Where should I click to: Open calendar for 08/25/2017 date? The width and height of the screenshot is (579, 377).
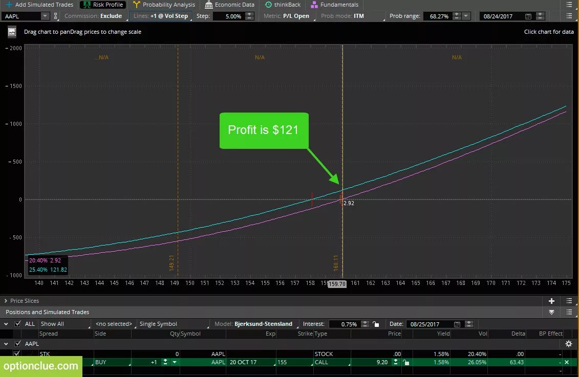pos(457,324)
